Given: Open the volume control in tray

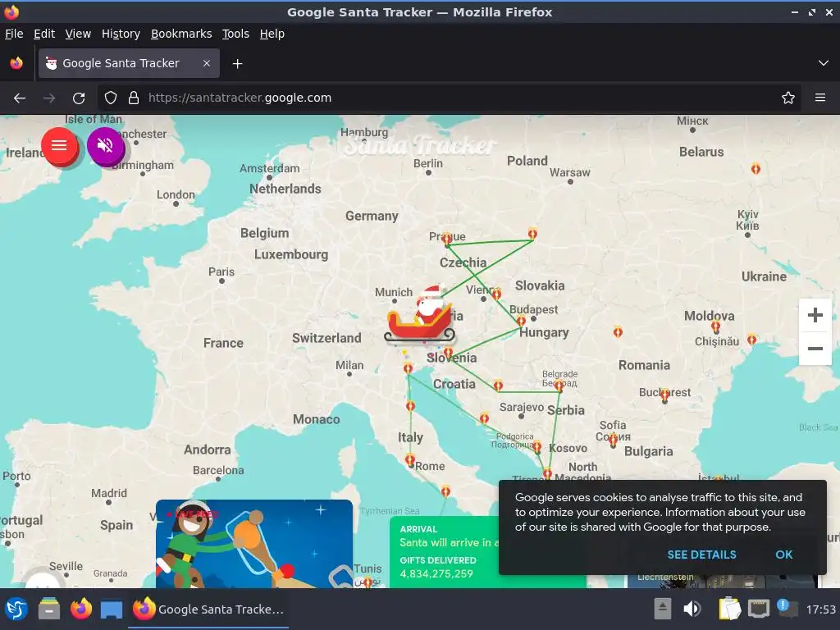Looking at the screenshot, I should point(692,609).
